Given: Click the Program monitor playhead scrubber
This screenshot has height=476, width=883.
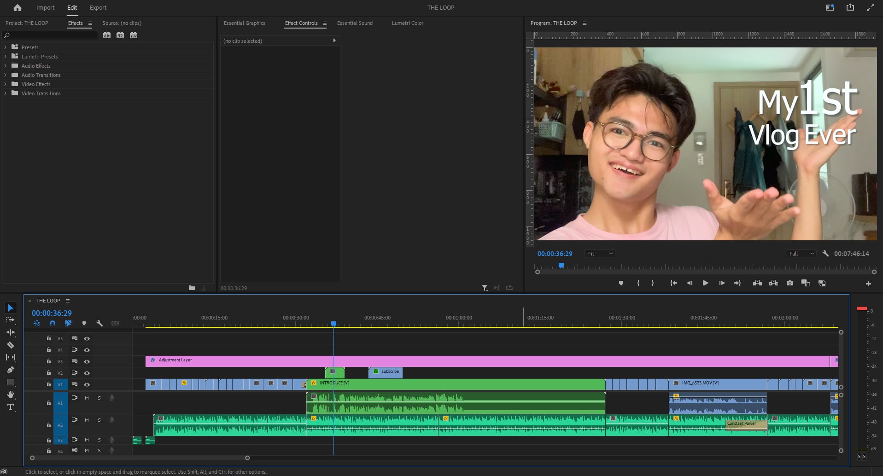Looking at the screenshot, I should click(x=561, y=265).
